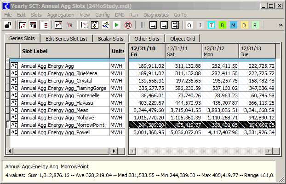
Task: Click the green B flag button
Action: click(x=222, y=25)
